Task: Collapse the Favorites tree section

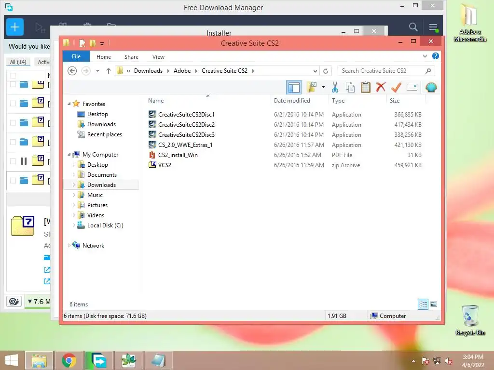Action: click(69, 104)
